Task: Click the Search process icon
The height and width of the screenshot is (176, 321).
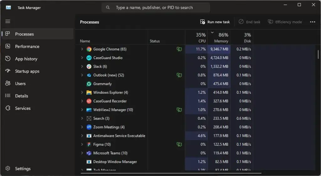Action: tap(89, 118)
